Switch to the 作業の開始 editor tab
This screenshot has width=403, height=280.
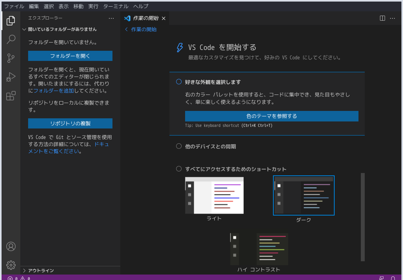(x=145, y=18)
